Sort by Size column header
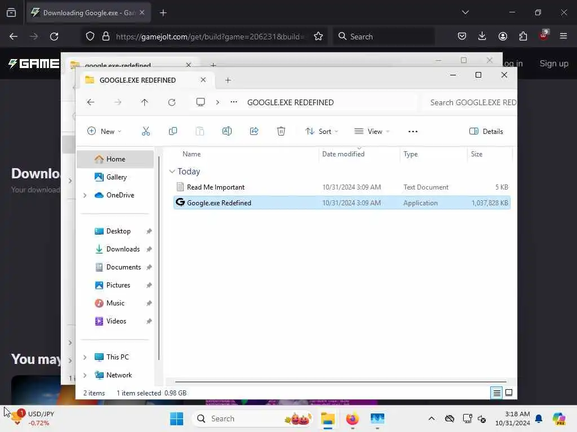The width and height of the screenshot is (577, 432). 477,154
